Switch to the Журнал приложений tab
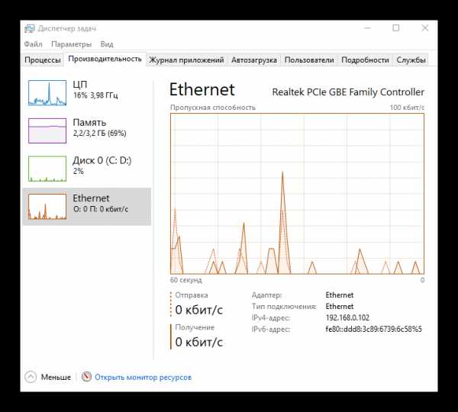The width and height of the screenshot is (458, 412). click(x=186, y=60)
